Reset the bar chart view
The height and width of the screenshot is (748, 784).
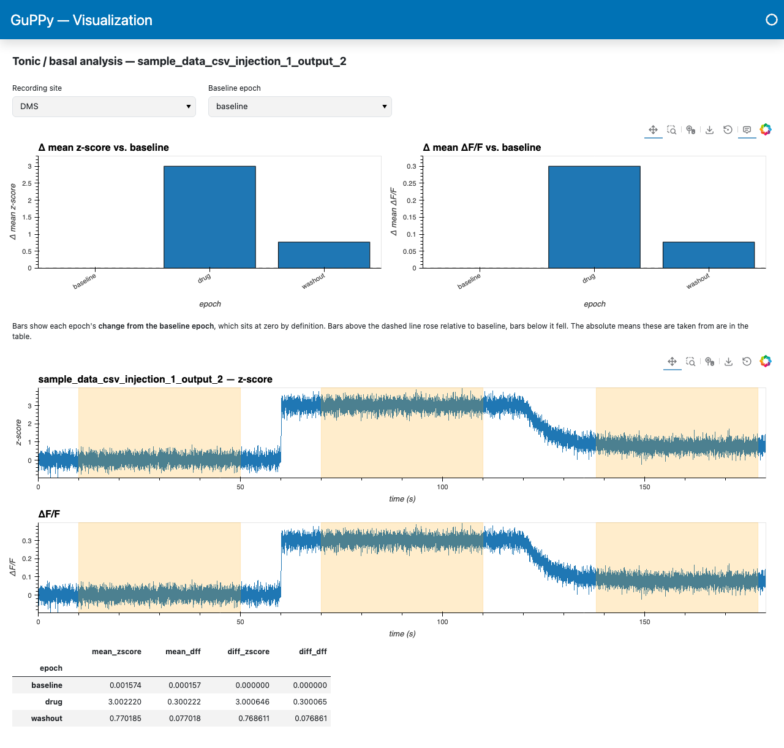coord(728,129)
